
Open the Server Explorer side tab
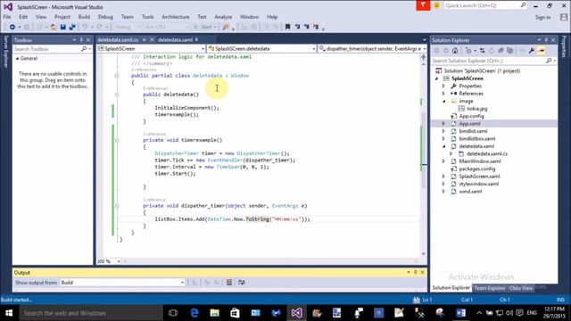(x=5, y=52)
